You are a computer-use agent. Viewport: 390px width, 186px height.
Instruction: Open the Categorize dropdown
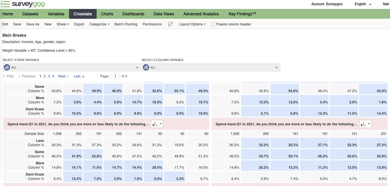[99, 24]
